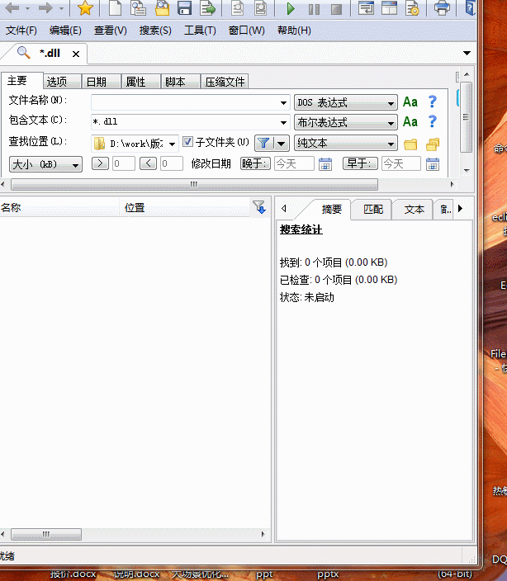Viewport: 507px width, 581px height.
Task: Click the layout panel icon in the toolbar
Action: click(389, 8)
